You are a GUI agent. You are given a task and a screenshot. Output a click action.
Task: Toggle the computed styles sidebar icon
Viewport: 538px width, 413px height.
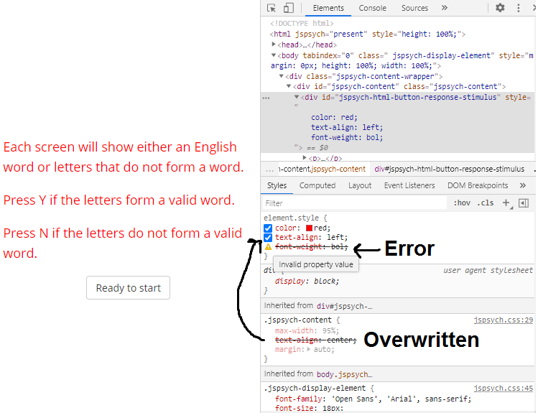[x=524, y=203]
